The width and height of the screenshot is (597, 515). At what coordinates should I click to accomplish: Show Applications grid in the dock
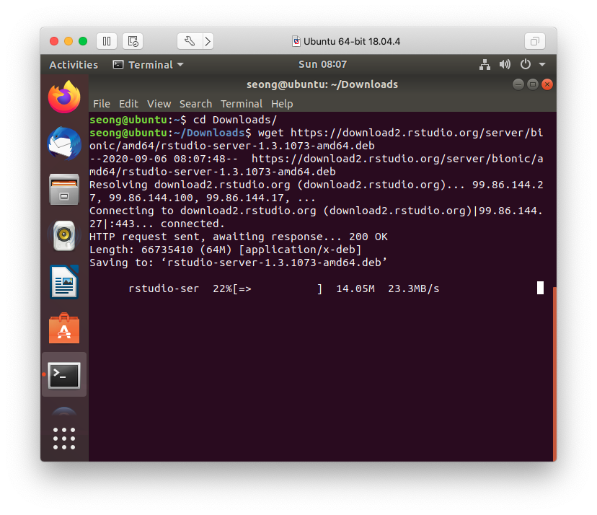[64, 439]
